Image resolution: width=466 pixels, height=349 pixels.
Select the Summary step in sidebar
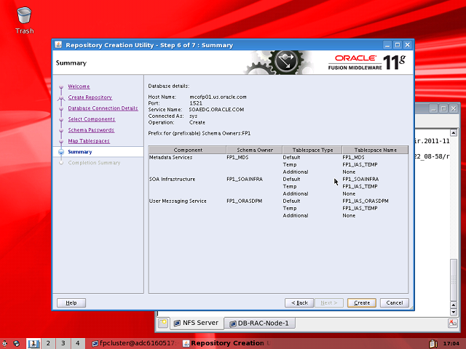tap(80, 152)
